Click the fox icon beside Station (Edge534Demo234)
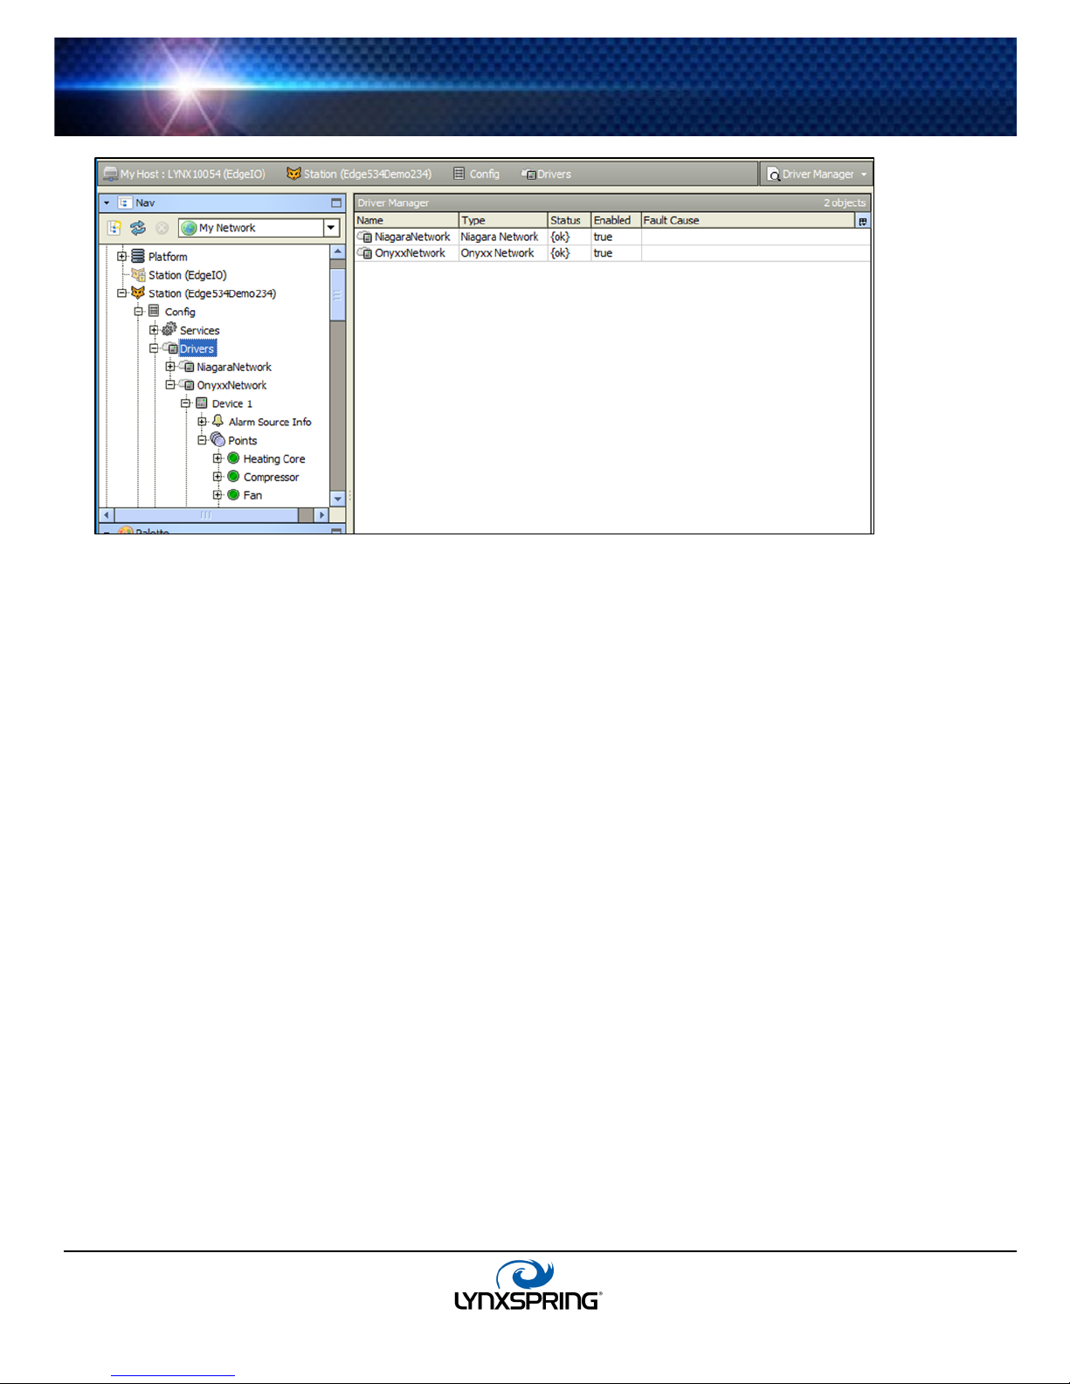Viewport: 1070px width, 1384px height. point(137,293)
